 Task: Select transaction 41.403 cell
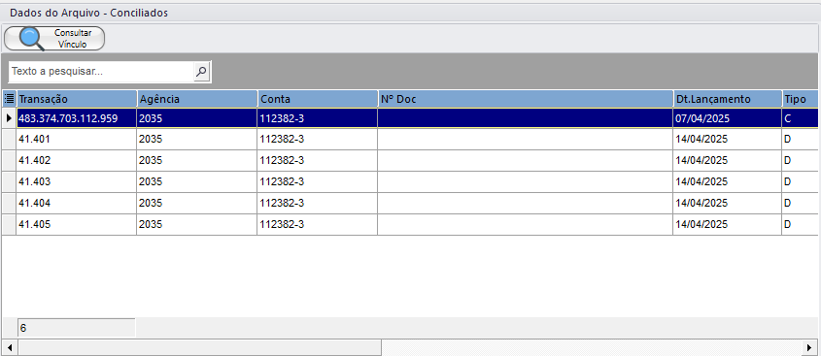click(77, 182)
